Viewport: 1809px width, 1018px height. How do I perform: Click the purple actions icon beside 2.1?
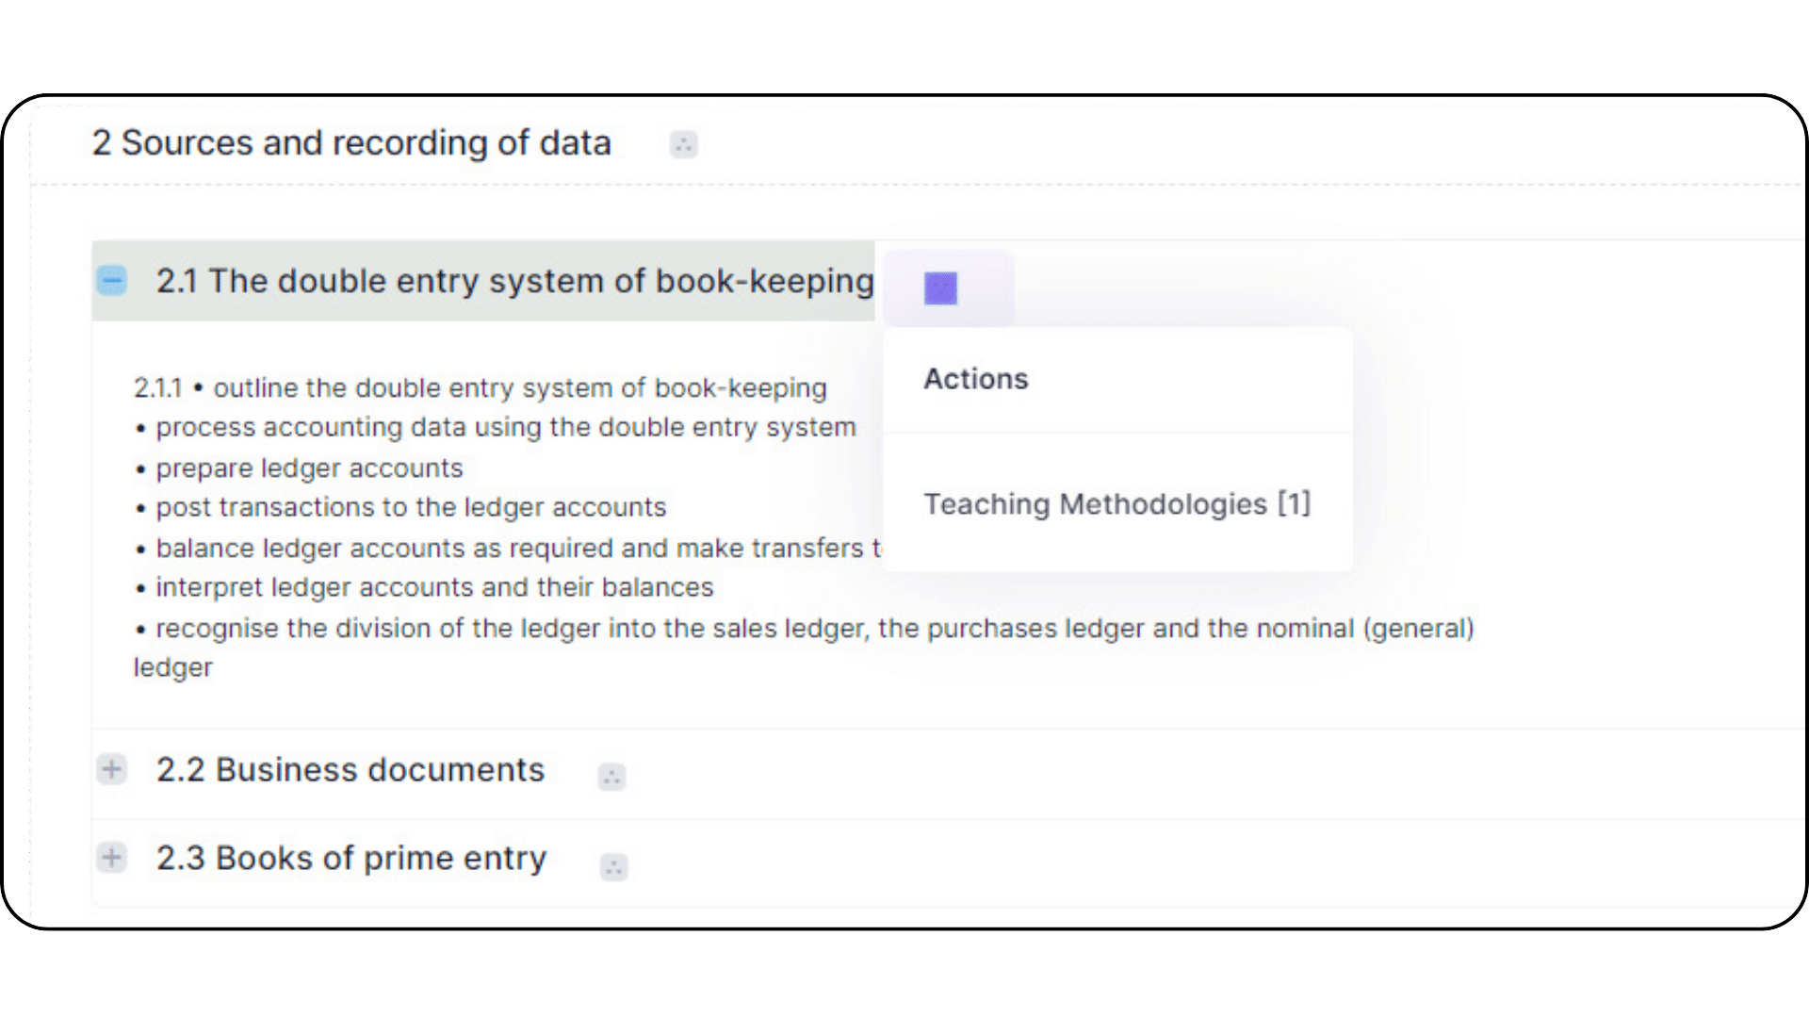940,288
